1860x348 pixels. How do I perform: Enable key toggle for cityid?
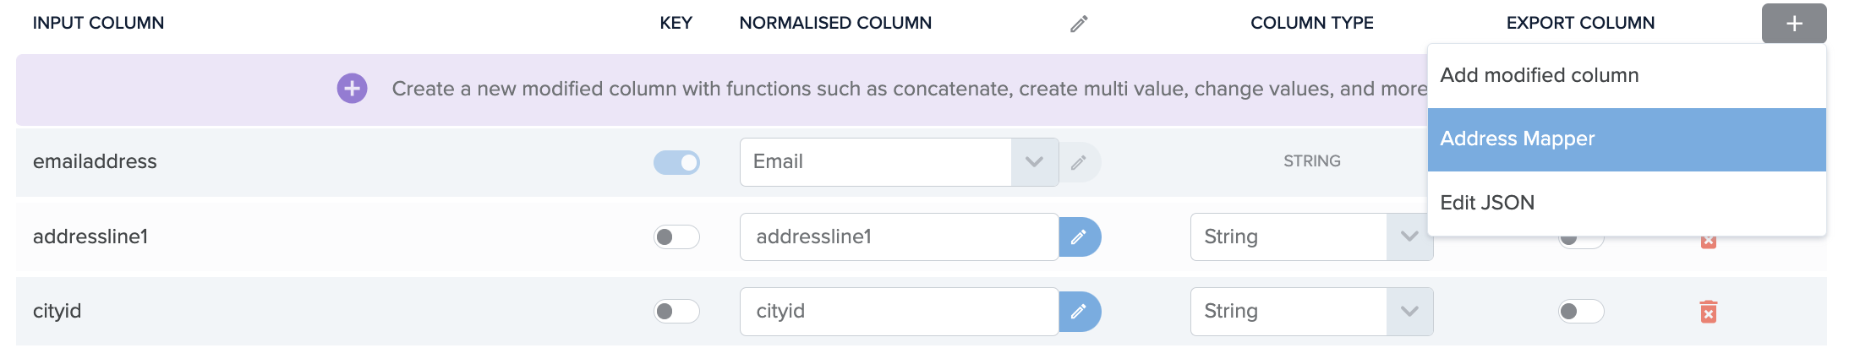[x=676, y=312]
